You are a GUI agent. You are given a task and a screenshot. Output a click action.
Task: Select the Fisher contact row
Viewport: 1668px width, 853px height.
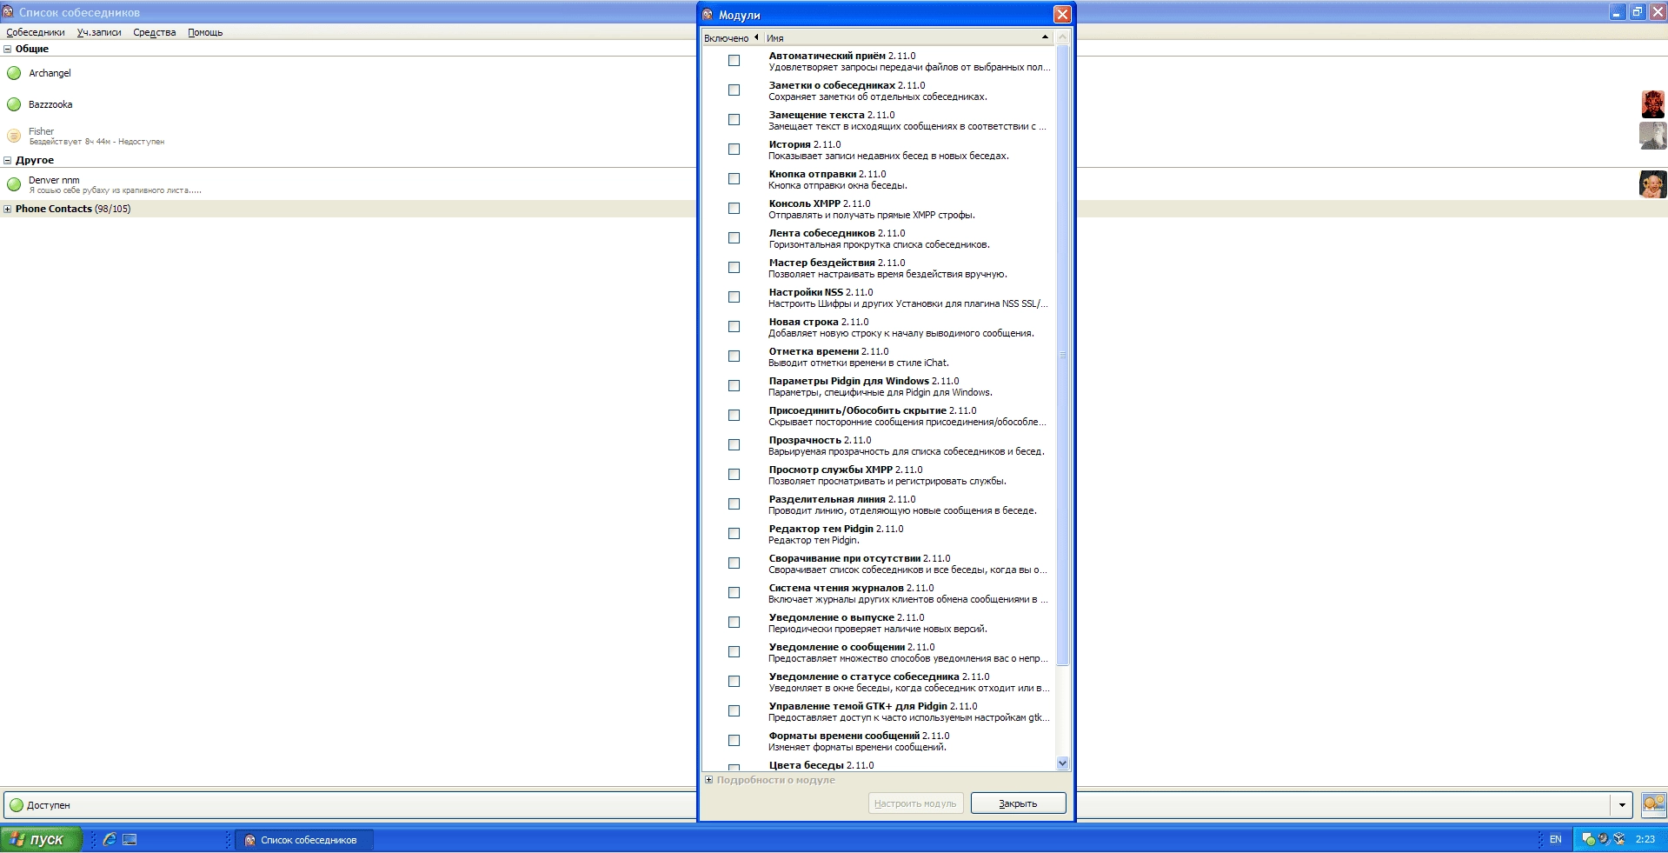(x=834, y=136)
